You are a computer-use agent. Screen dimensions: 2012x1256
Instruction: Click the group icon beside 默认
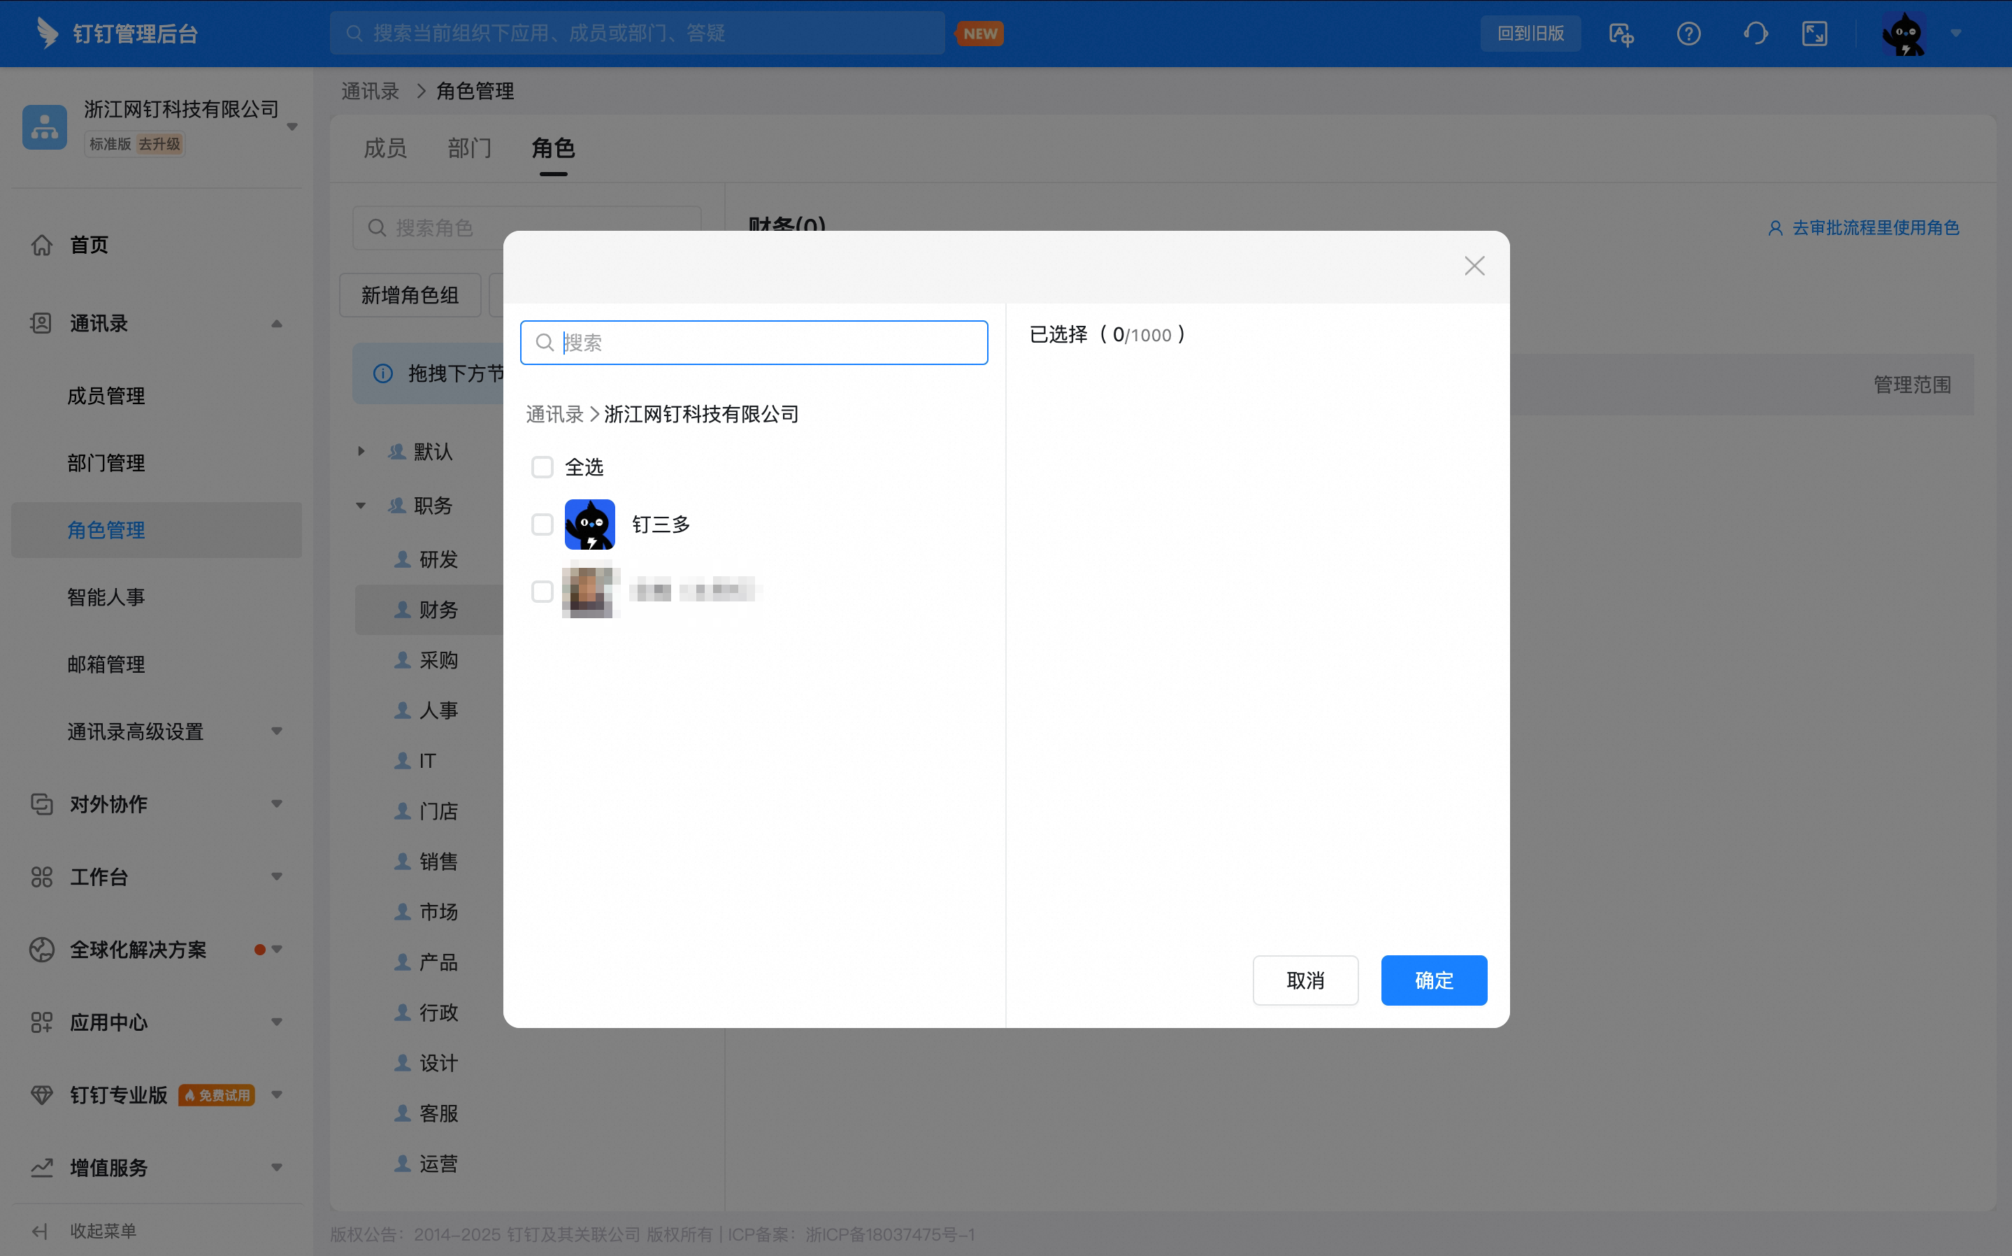(x=398, y=451)
